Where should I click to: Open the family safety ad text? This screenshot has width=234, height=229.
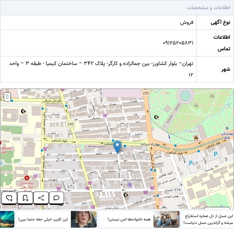129,219
